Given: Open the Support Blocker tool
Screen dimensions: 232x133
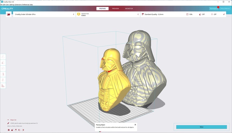Looking at the screenshot, I should (x=3, y=86).
